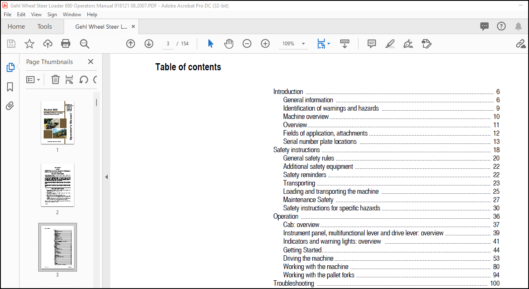Viewport: 529px width, 289px height.
Task: Open the View menu
Action: pos(37,14)
